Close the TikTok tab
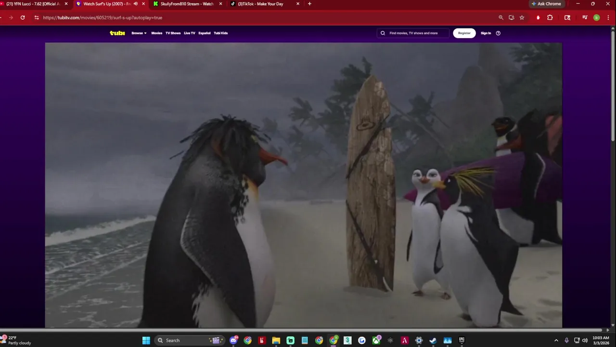This screenshot has height=347, width=616. click(298, 4)
